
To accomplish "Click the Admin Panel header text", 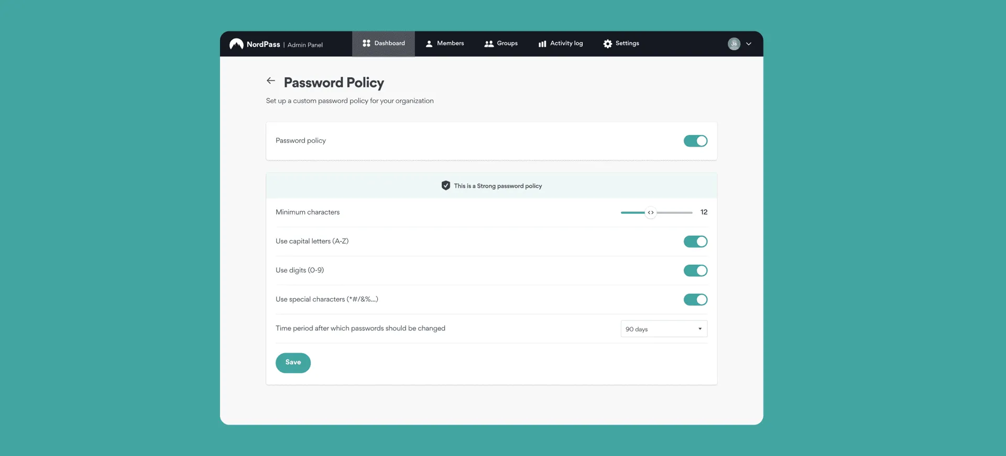I will (x=305, y=45).
